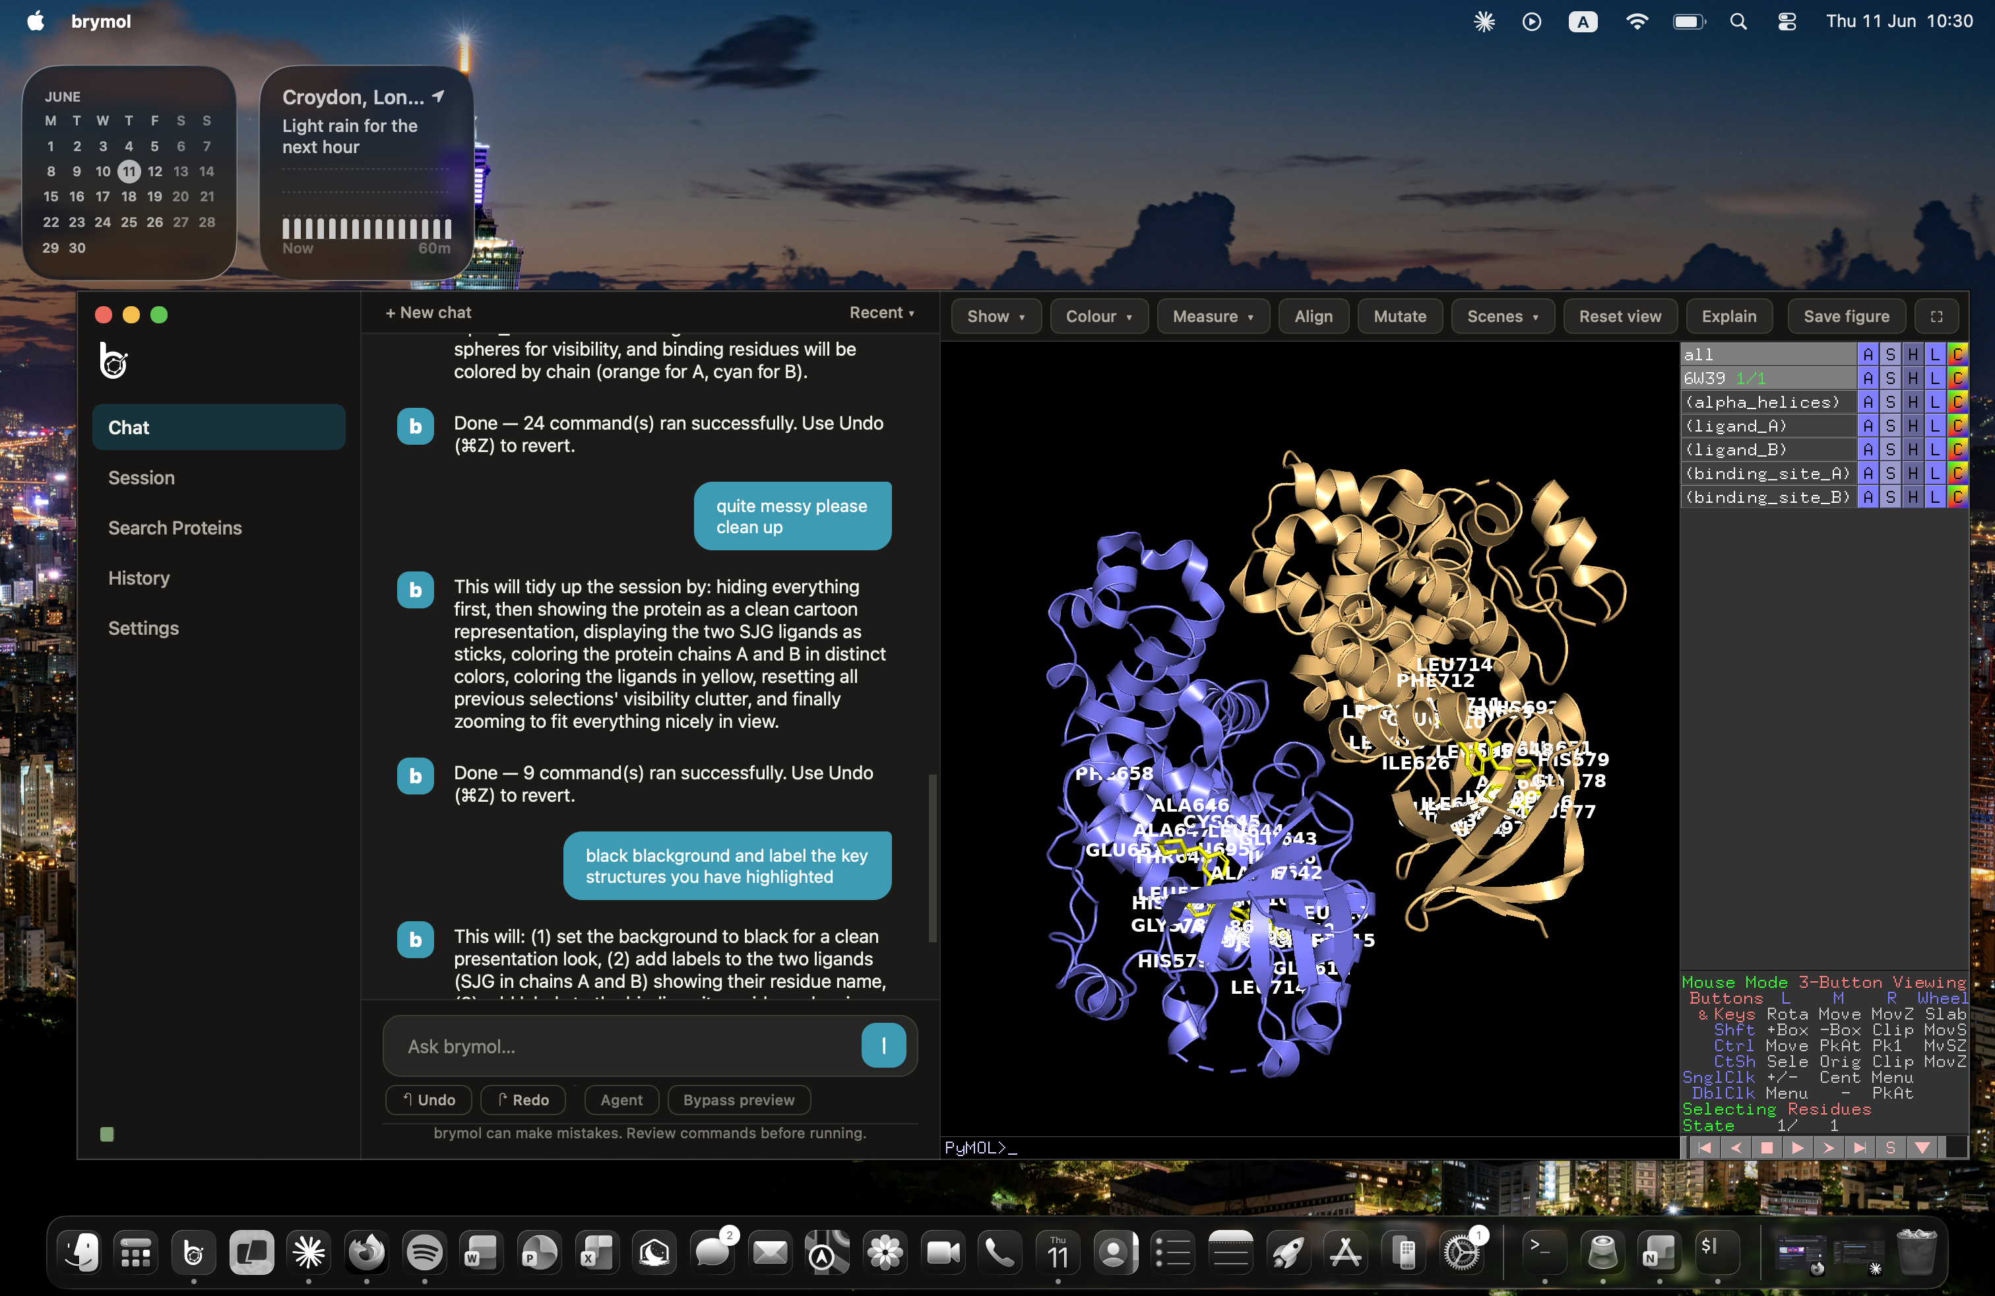Image resolution: width=1995 pixels, height=1296 pixels.
Task: Send the message with the blue button
Action: pyautogui.click(x=883, y=1045)
